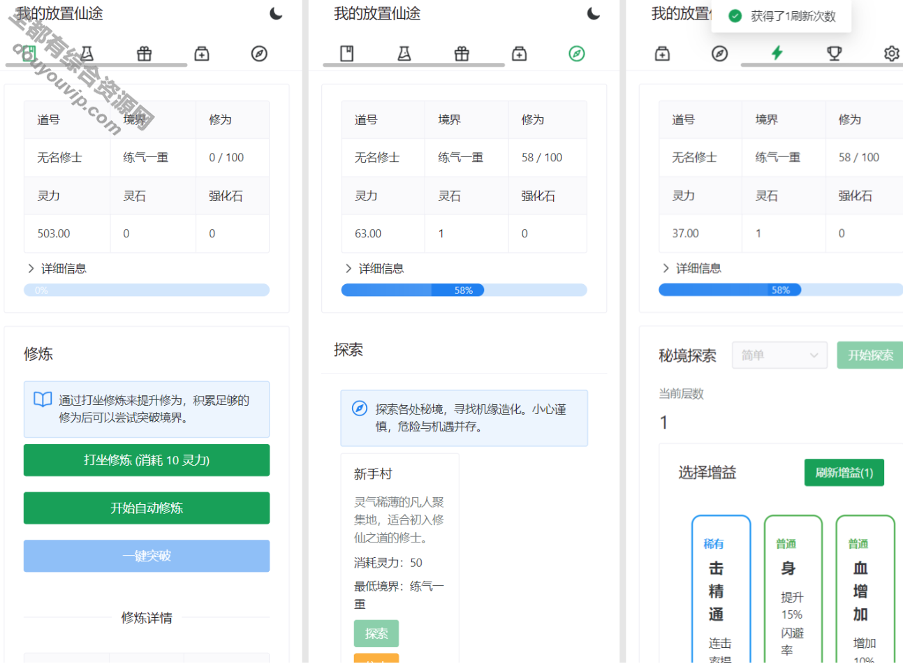Image resolution: width=903 pixels, height=664 pixels.
Task: Click the book icon in the cultivation tip box
Action: click(43, 399)
